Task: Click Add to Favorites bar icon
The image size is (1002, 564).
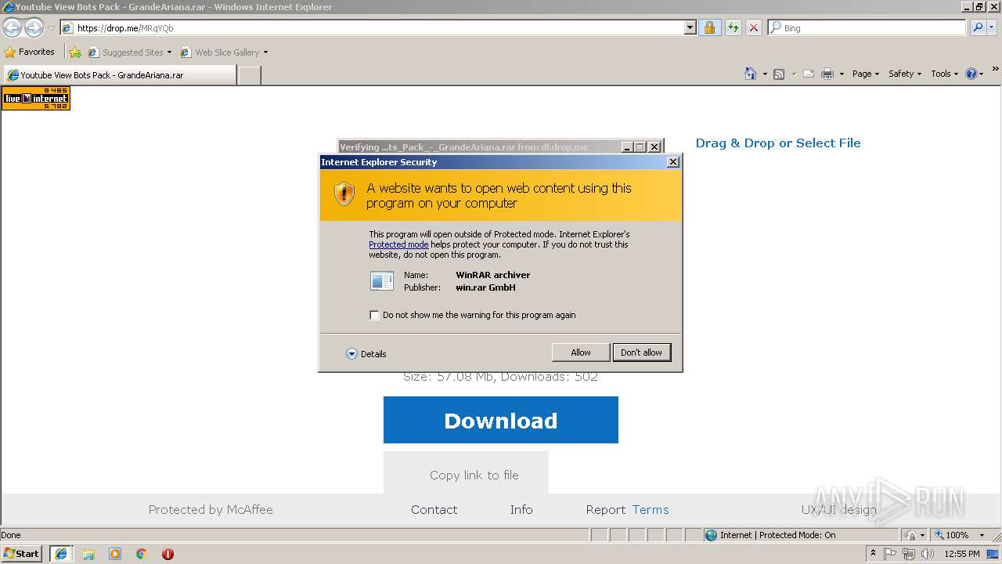Action: tap(75, 52)
